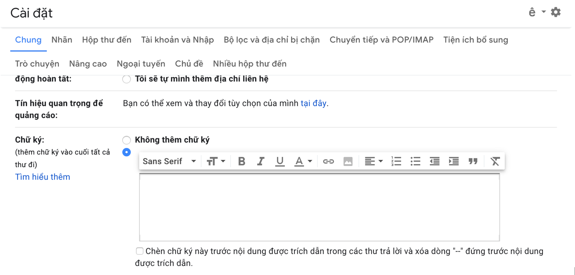Open the text color picker
The width and height of the screenshot is (575, 275).
[x=303, y=161]
